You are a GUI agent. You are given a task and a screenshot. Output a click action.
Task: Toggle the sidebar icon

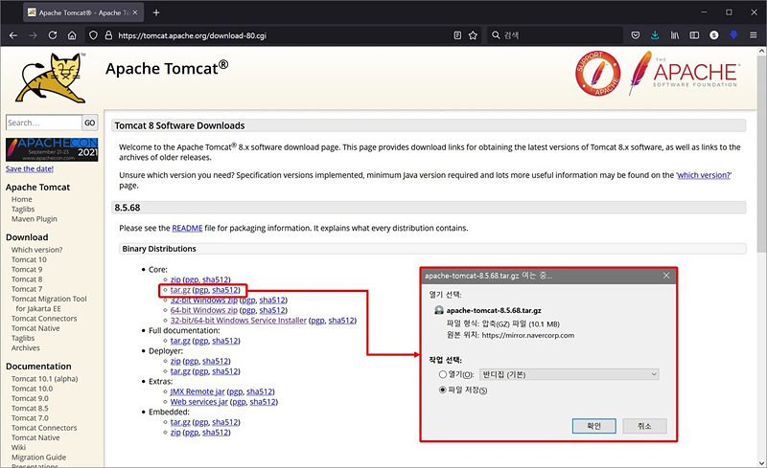(694, 35)
